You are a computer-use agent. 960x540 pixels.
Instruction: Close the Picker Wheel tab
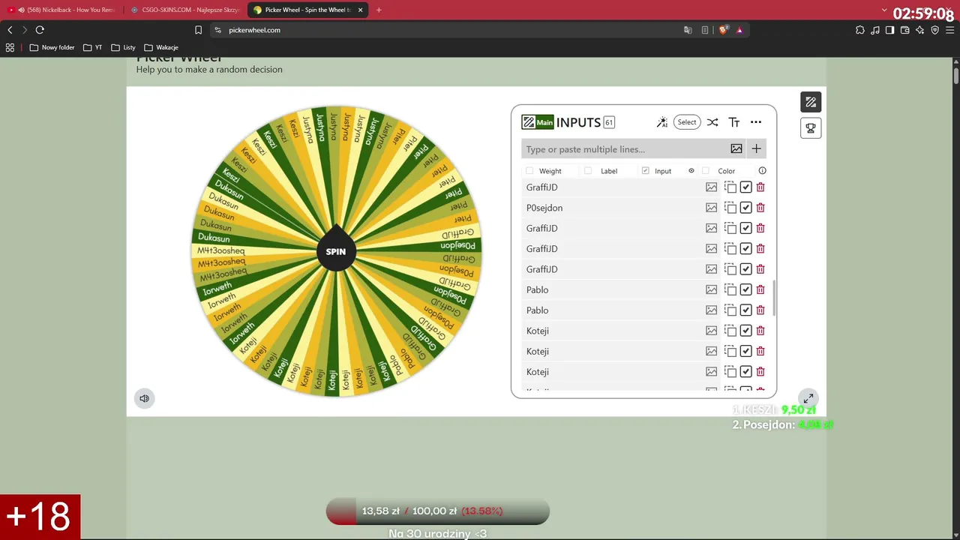pyautogui.click(x=361, y=10)
